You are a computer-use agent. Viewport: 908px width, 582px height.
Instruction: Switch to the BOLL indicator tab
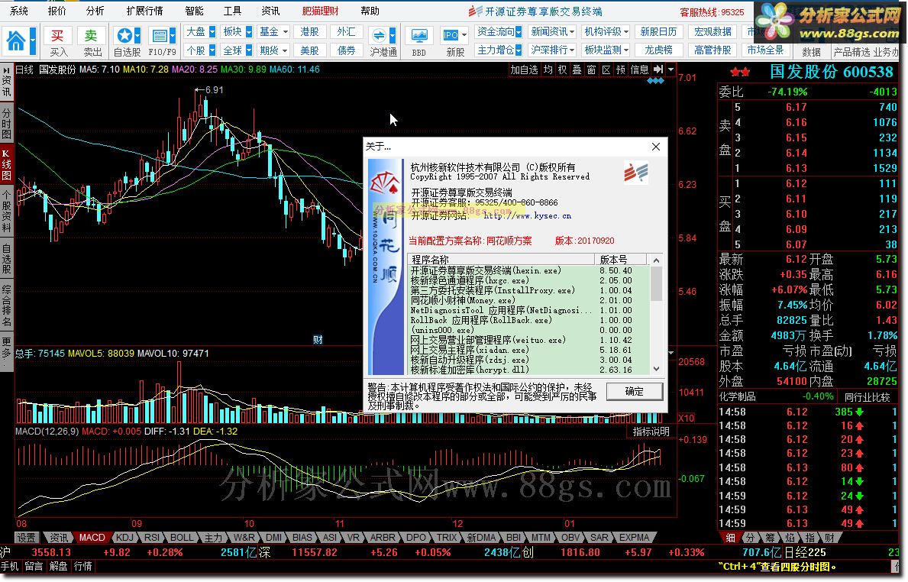pos(182,538)
